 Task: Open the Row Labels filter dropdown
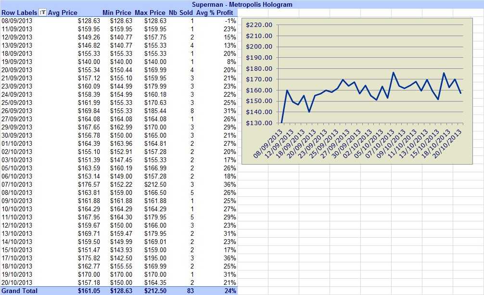43,13
